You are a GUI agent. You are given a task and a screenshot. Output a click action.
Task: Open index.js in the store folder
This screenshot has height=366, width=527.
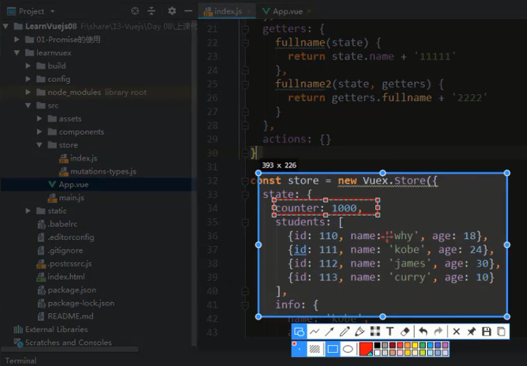78,158
